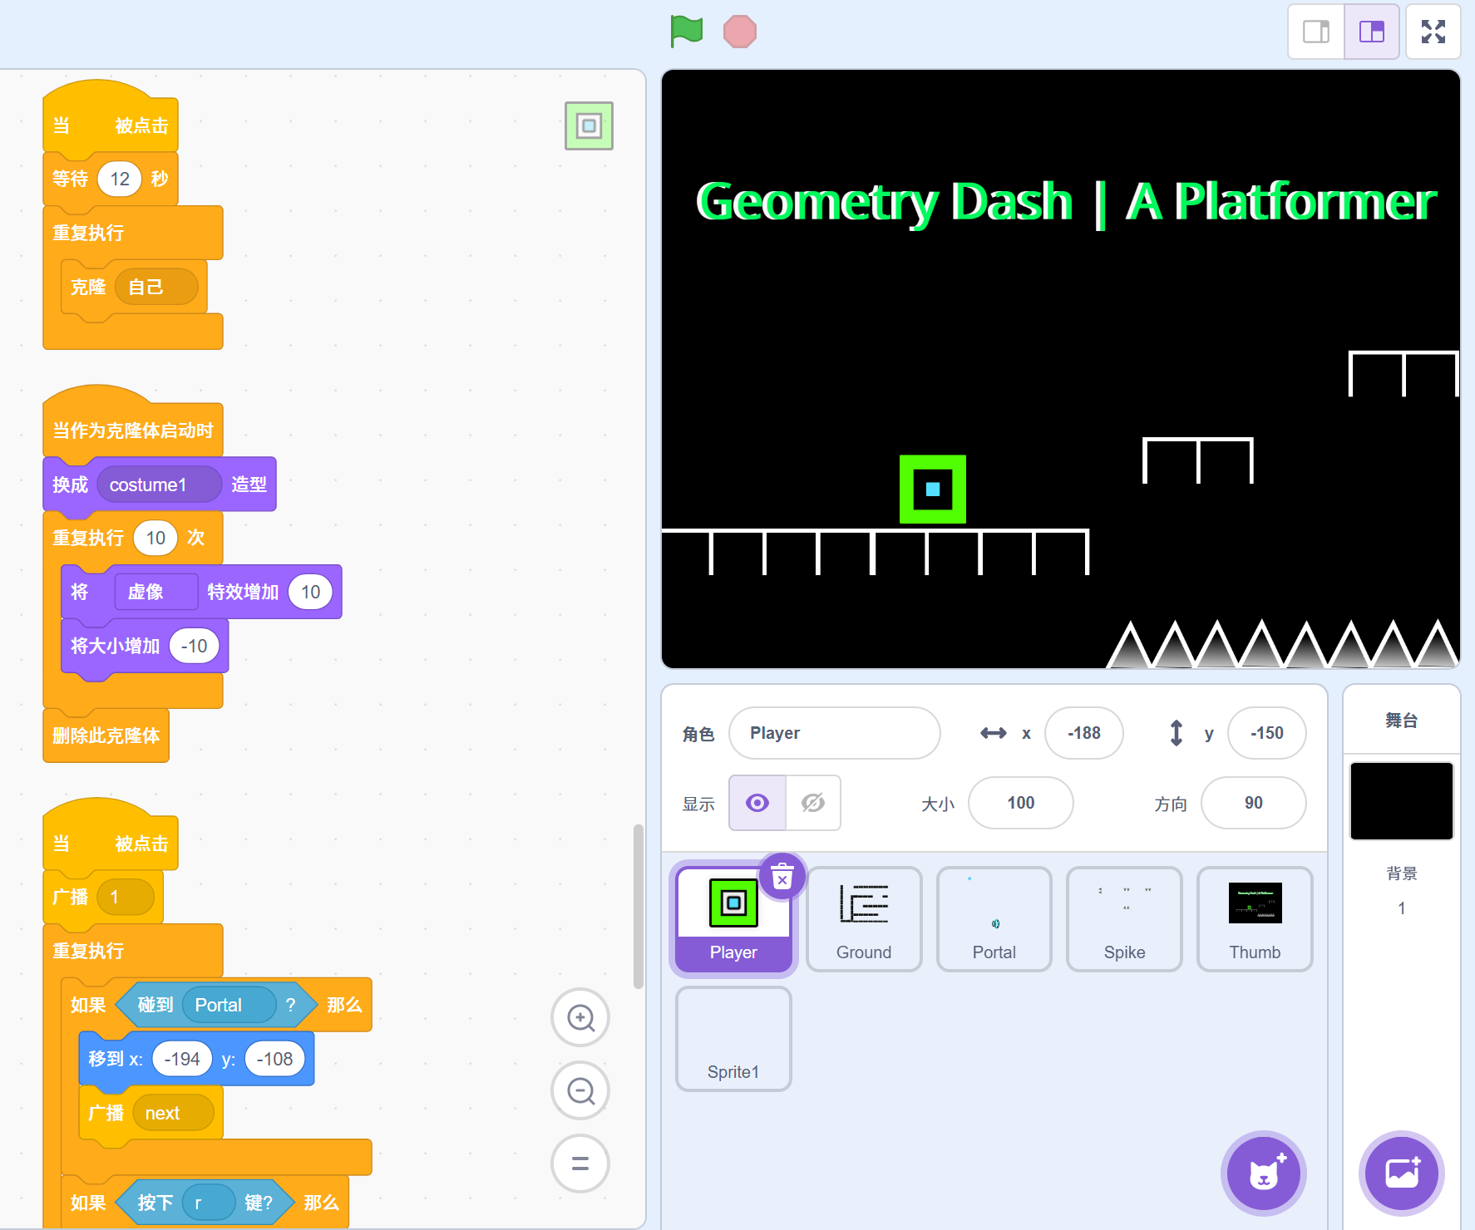The height and width of the screenshot is (1230, 1475).
Task: Zoom out the code workspace
Action: 580,1090
